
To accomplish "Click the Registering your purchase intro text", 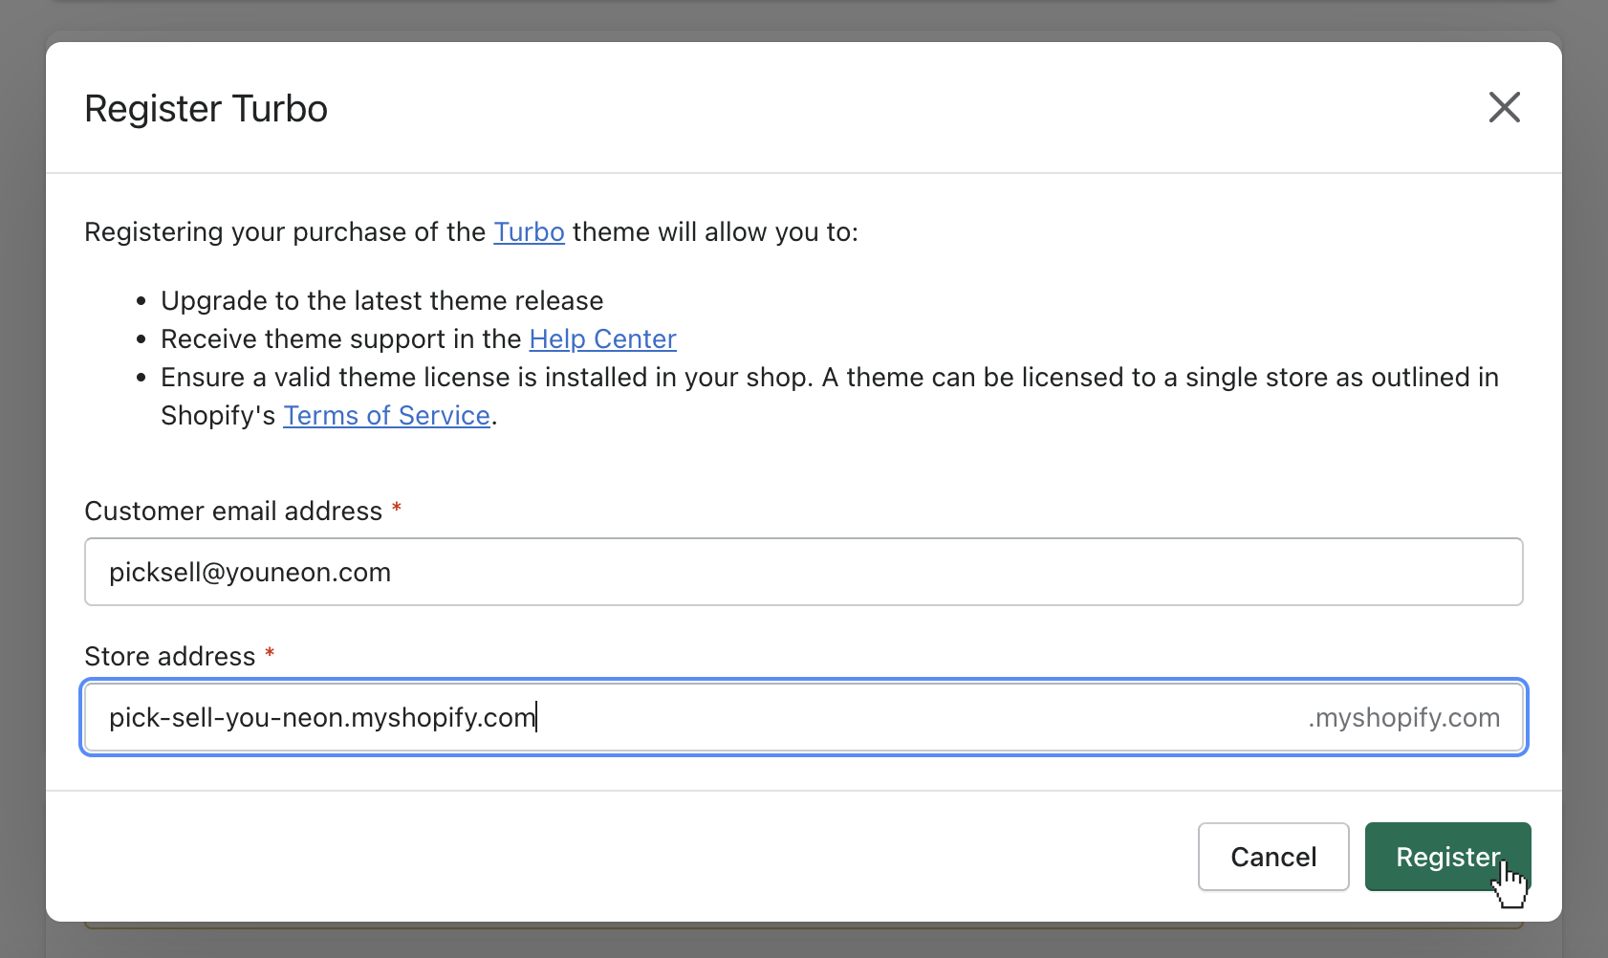I will coord(285,232).
